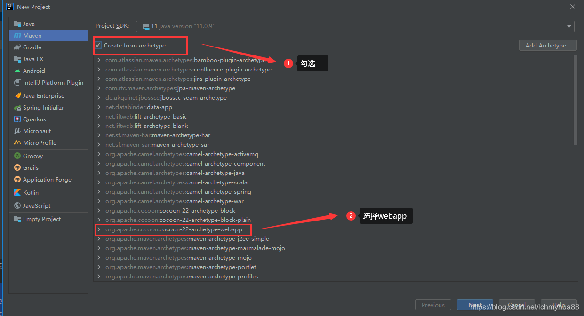The width and height of the screenshot is (584, 316).
Task: Expand the maven-archetype-j2ee-simple node
Action: pyautogui.click(x=99, y=239)
